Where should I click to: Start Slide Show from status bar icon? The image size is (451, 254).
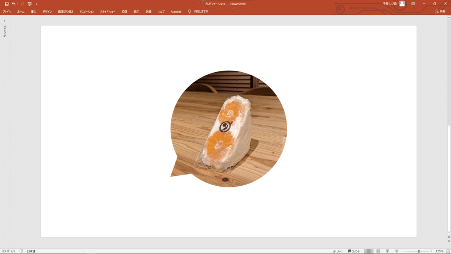[397, 251]
